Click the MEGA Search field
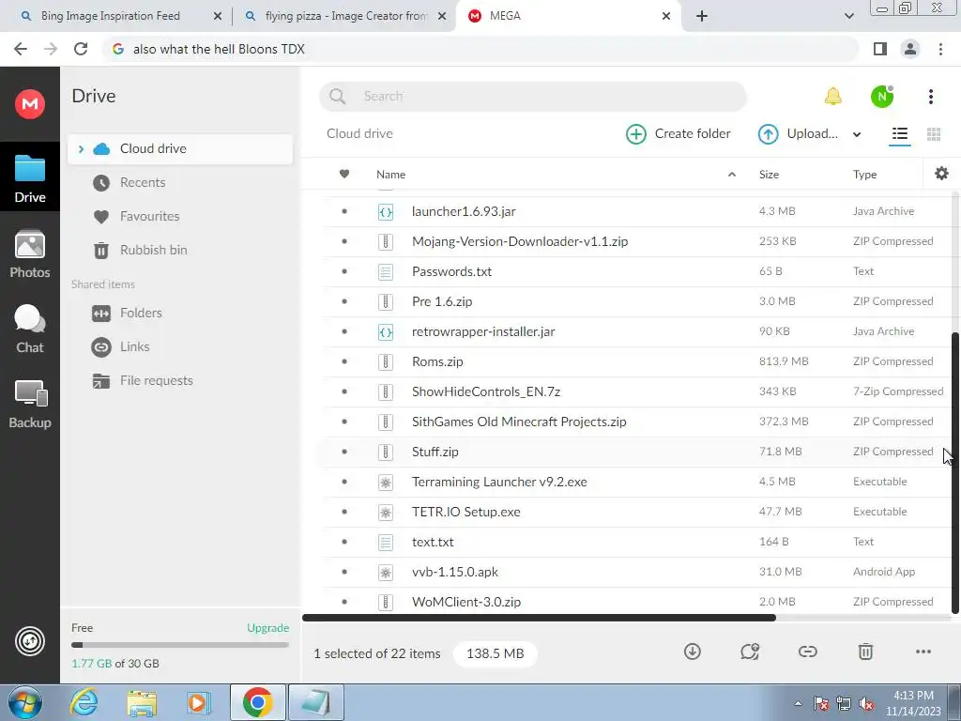Viewport: 961px width, 721px height. pos(533,97)
